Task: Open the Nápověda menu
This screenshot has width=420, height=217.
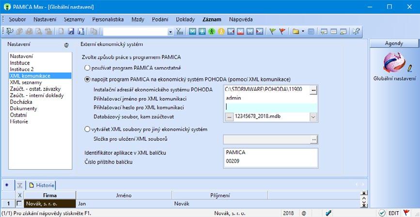Action: [x=241, y=19]
